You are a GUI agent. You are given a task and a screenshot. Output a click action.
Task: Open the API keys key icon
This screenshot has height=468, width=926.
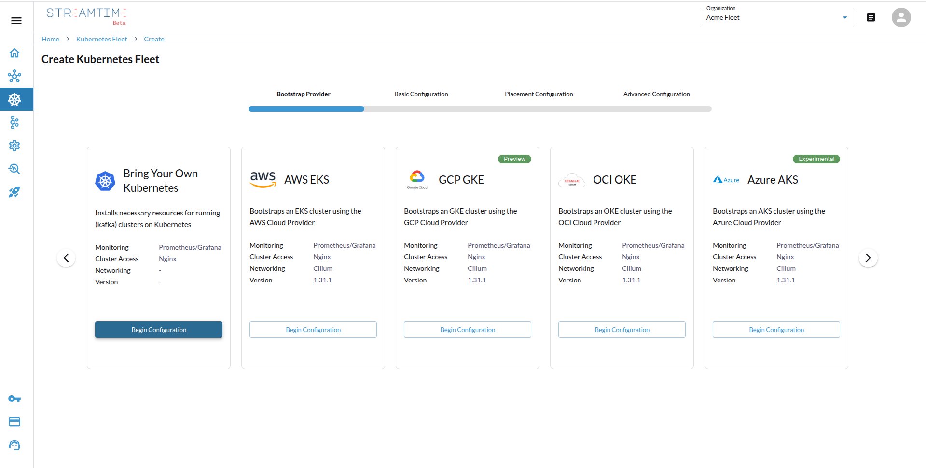(x=14, y=399)
